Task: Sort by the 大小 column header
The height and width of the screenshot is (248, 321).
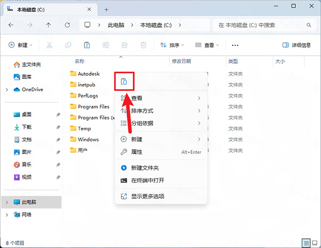Action: (280, 61)
